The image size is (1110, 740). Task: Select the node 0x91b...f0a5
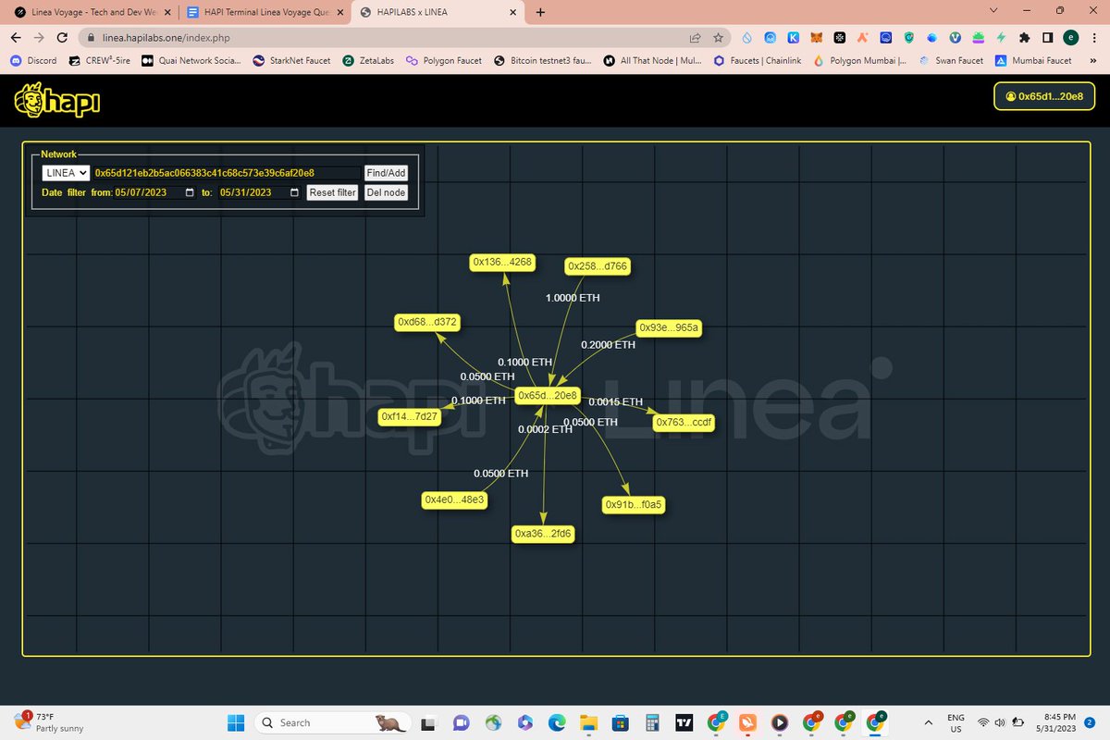(635, 504)
